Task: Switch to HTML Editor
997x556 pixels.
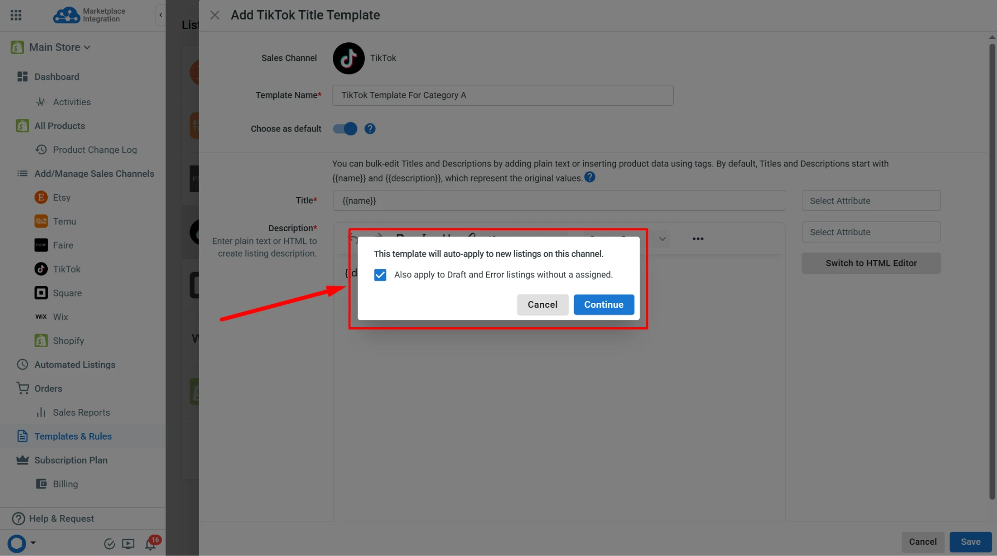Action: pyautogui.click(x=871, y=263)
